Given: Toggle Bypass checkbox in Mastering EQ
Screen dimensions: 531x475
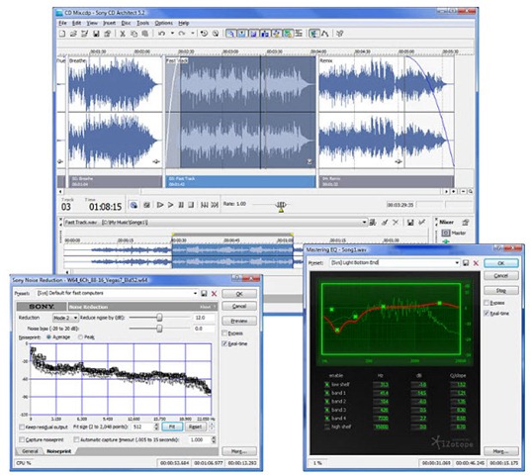Looking at the screenshot, I should pos(487,303).
